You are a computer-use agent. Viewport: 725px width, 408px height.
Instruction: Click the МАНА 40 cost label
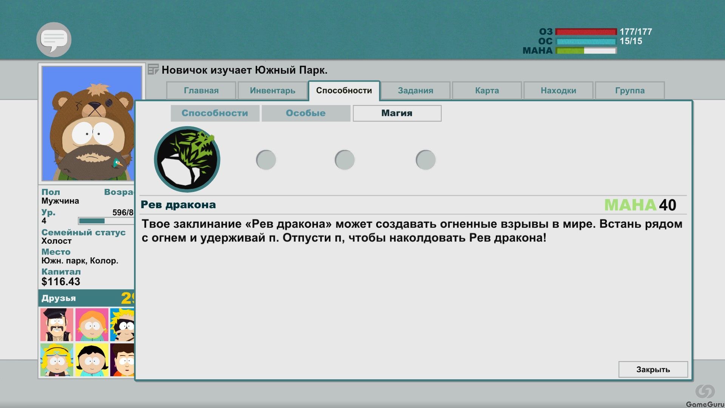640,205
